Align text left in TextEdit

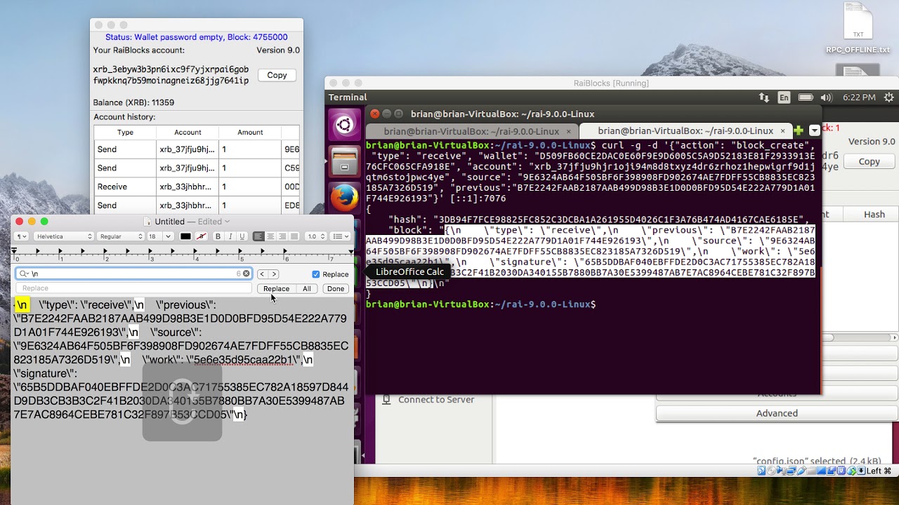pos(258,236)
